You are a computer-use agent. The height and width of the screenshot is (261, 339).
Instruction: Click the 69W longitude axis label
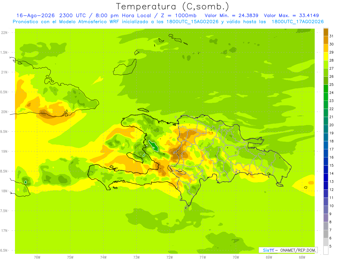point(269,257)
